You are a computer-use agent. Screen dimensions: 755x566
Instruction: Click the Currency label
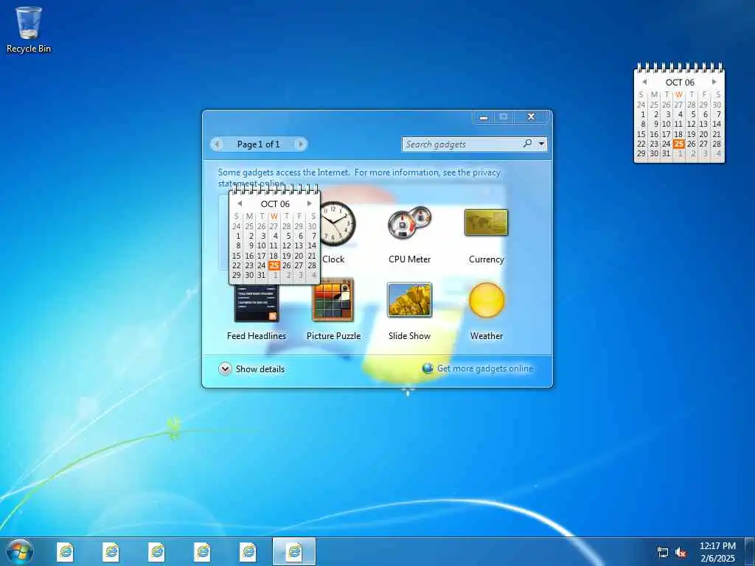point(487,259)
